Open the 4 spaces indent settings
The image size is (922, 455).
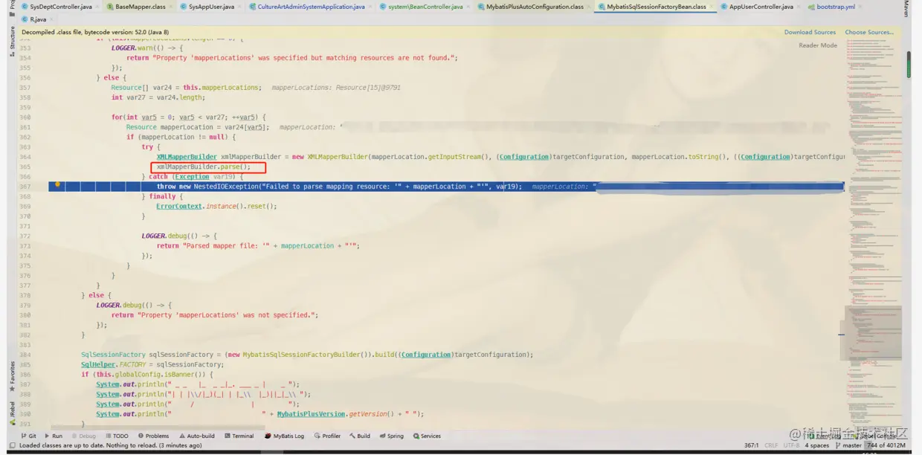coord(816,445)
